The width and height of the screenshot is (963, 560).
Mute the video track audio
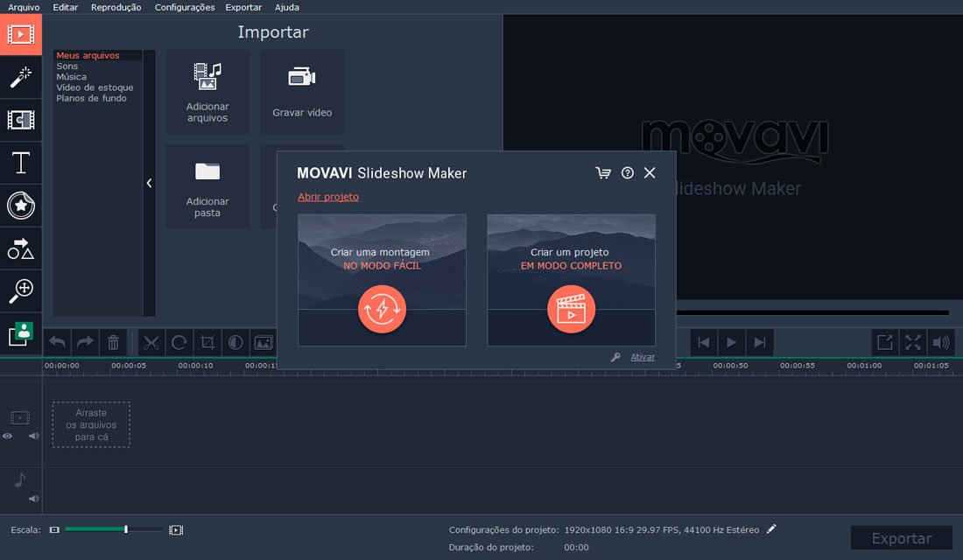pos(34,436)
